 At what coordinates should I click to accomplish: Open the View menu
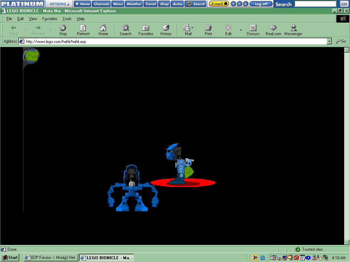[33, 19]
